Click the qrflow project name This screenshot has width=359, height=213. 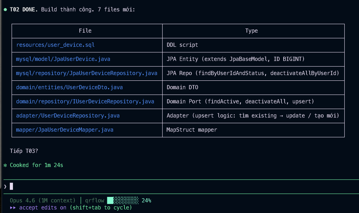(x=95, y=200)
